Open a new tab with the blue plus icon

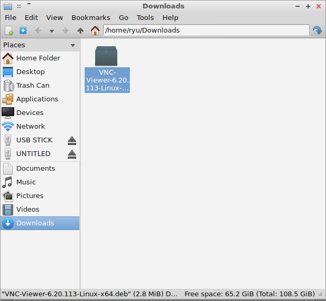(x=23, y=30)
